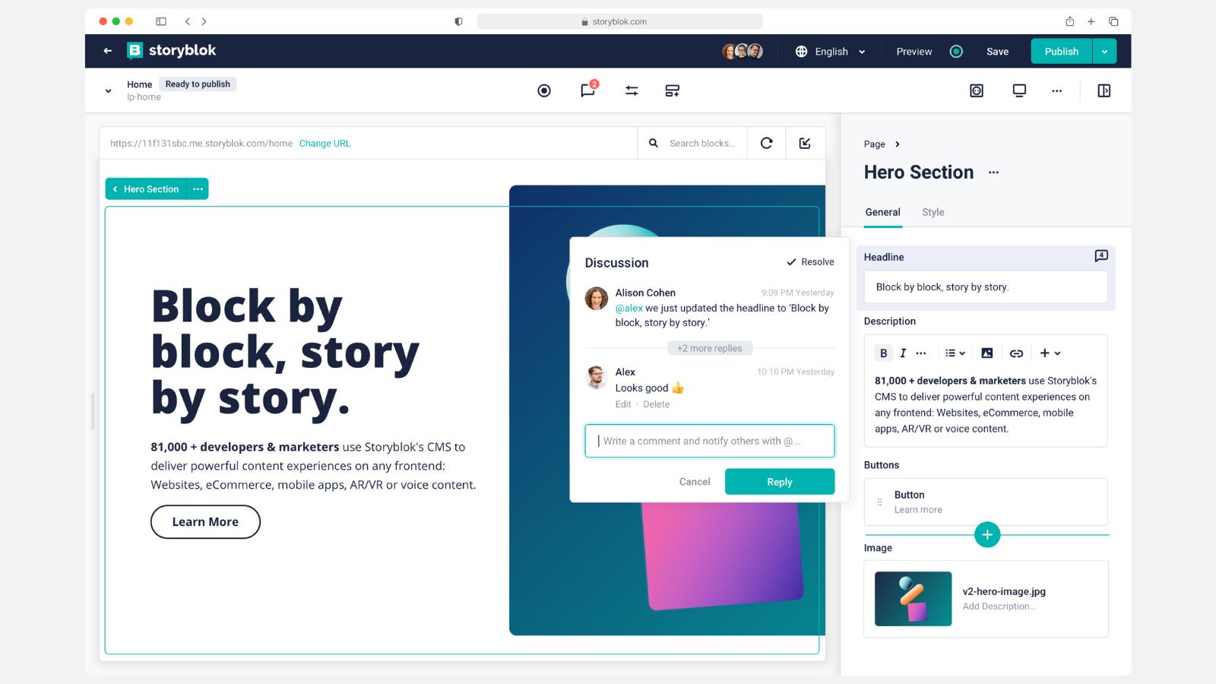Click the Page breadcrumb

[x=875, y=144]
